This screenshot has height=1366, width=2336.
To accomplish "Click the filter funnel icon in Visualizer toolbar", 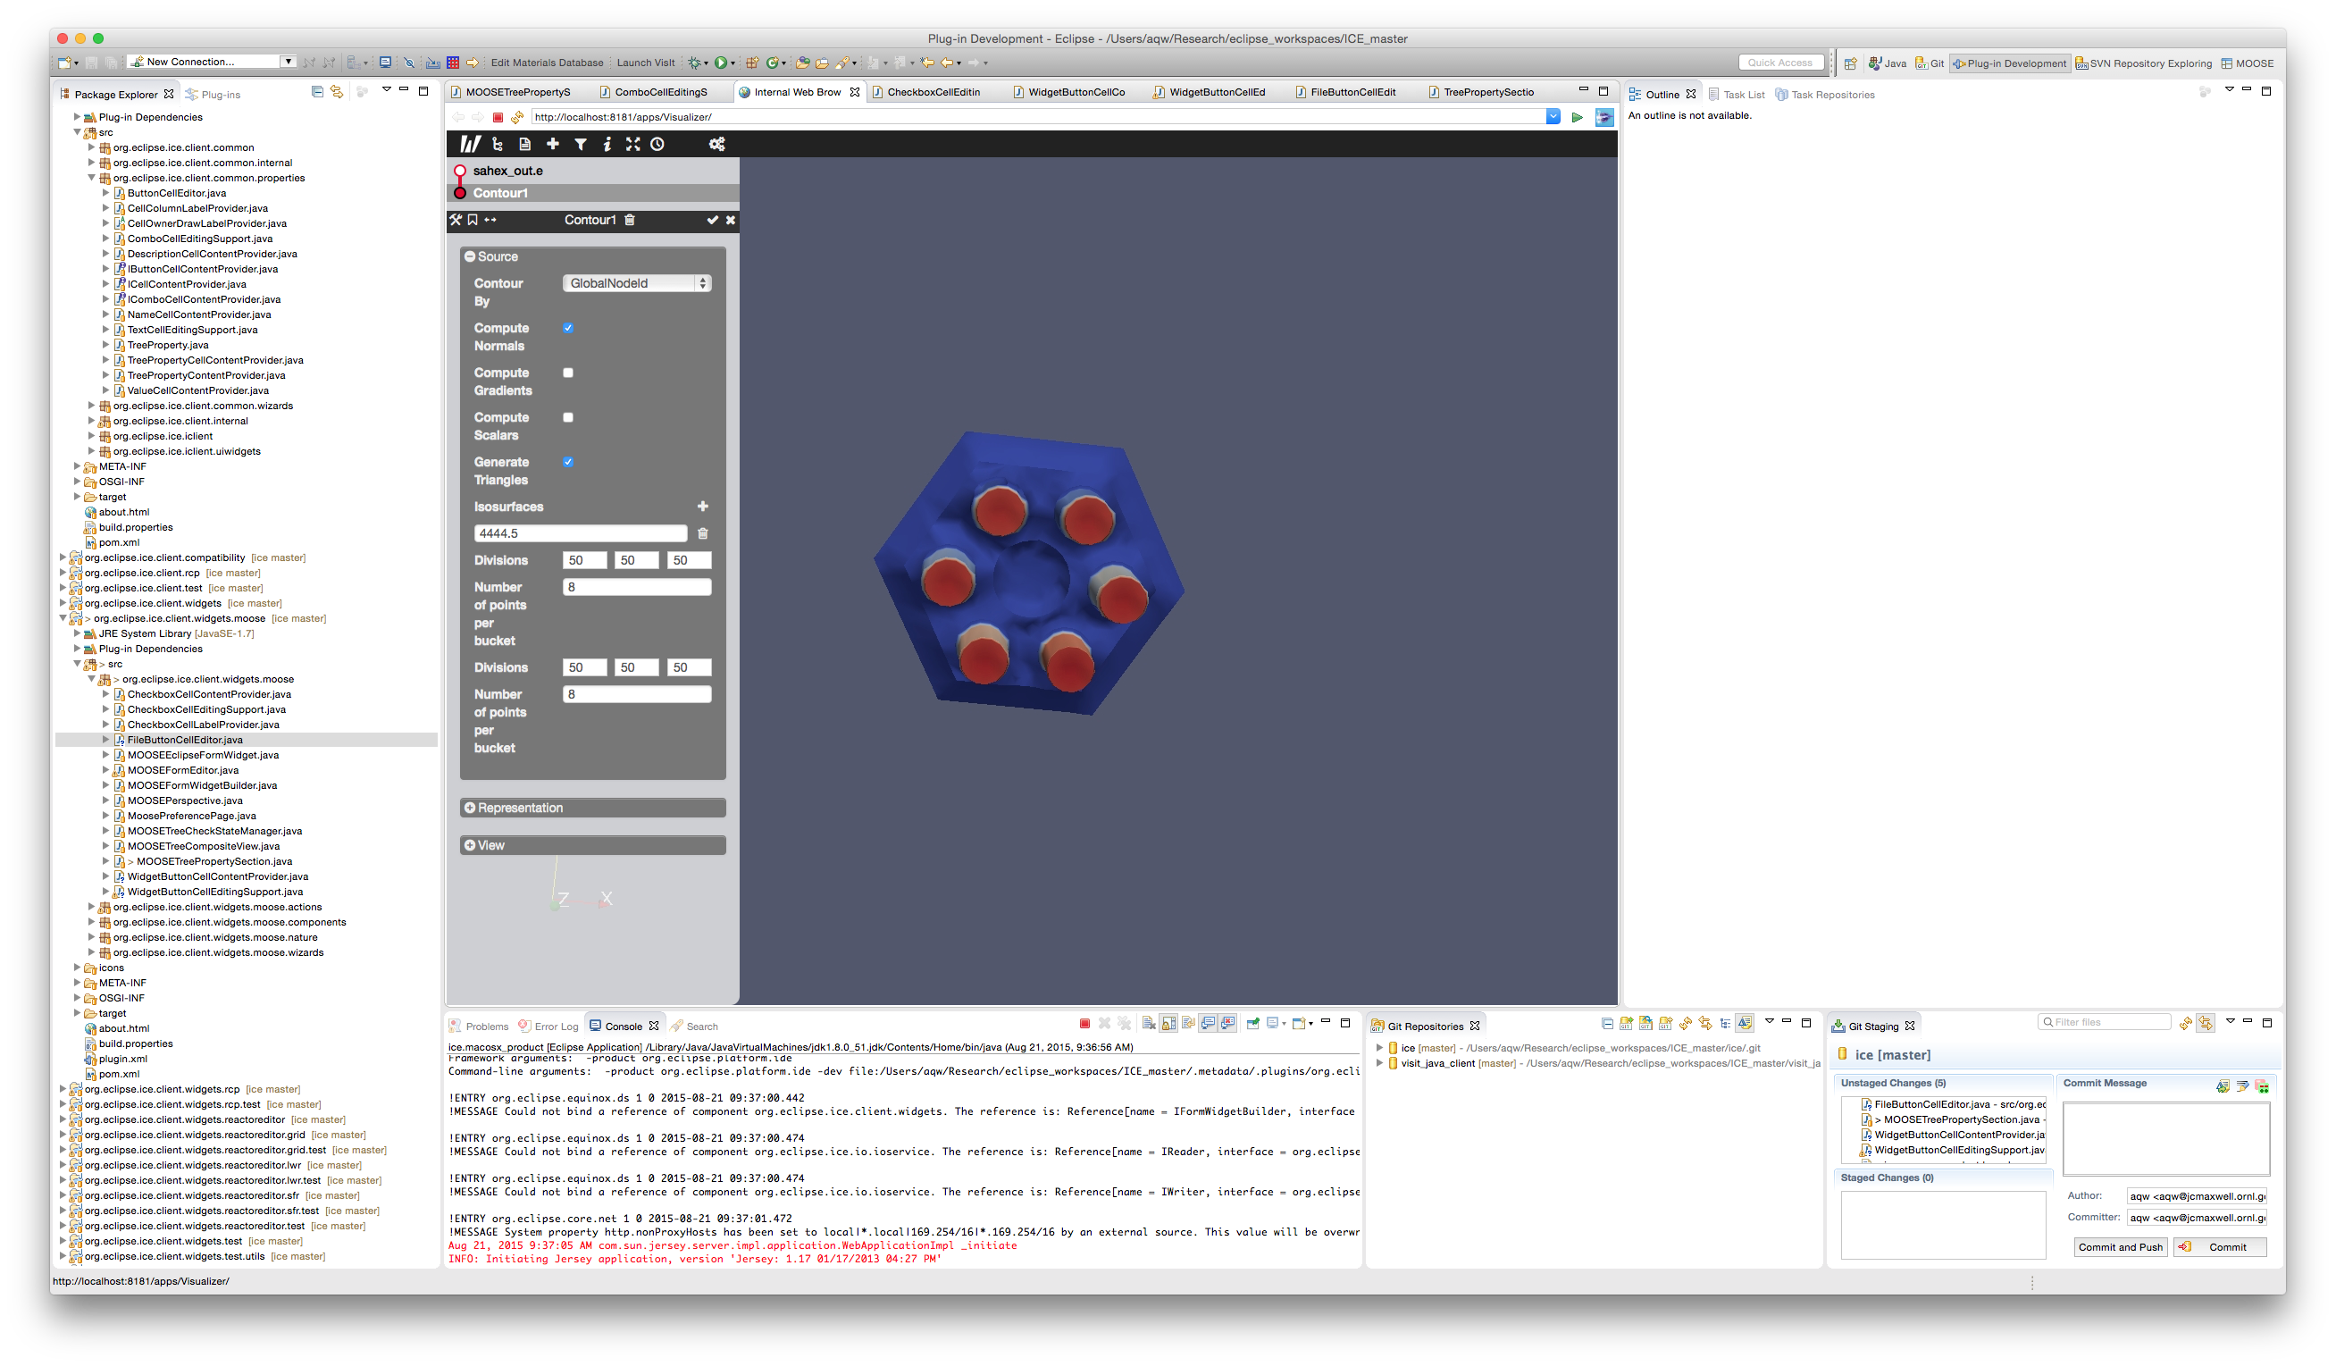I will (581, 144).
